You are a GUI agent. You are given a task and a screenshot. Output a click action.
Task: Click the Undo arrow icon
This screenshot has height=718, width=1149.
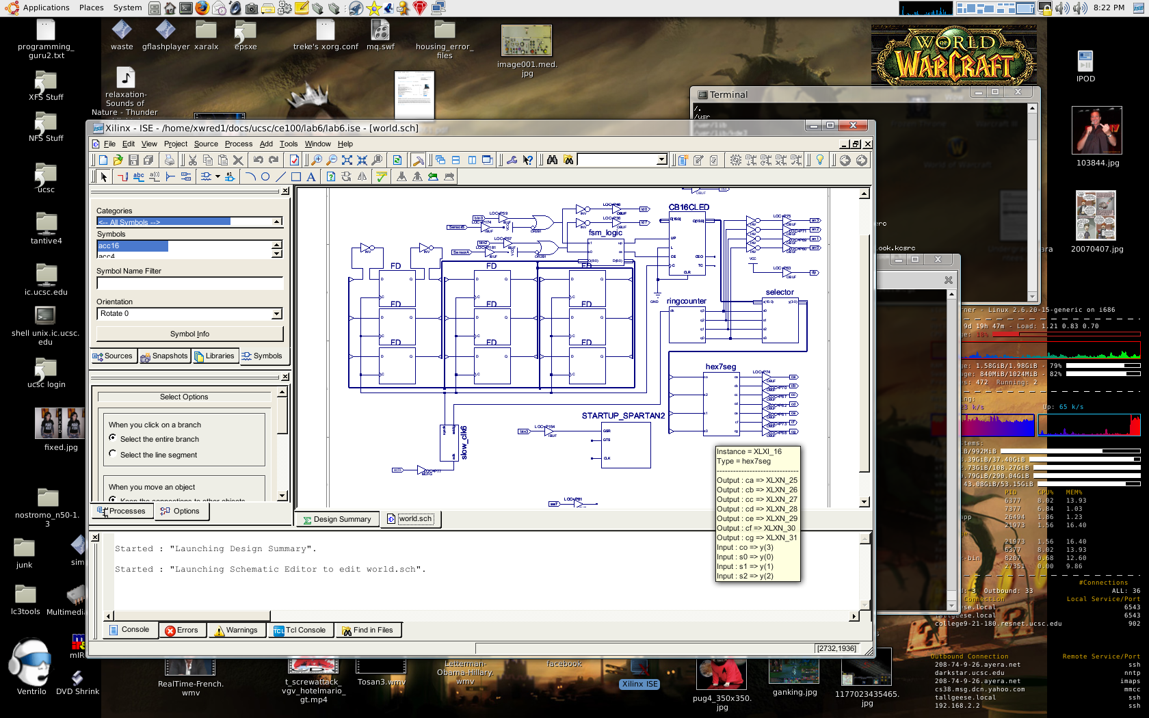258,160
